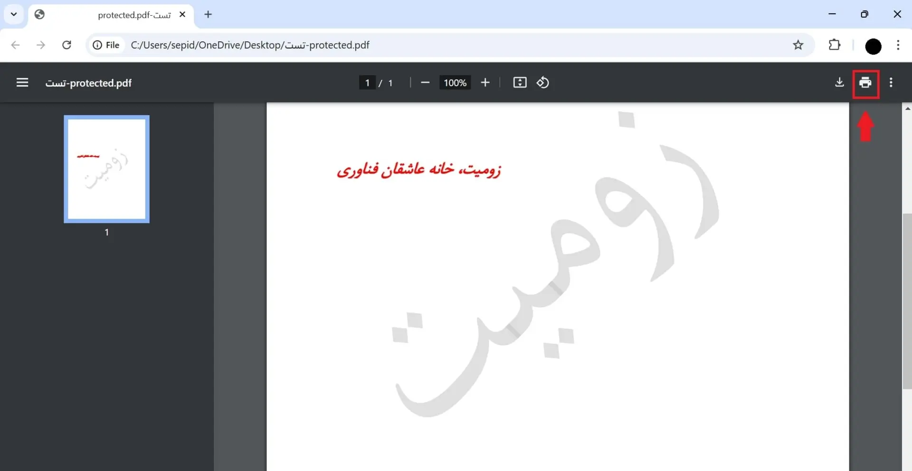Zoom out with the minus icon
The image size is (912, 471).
coord(425,83)
